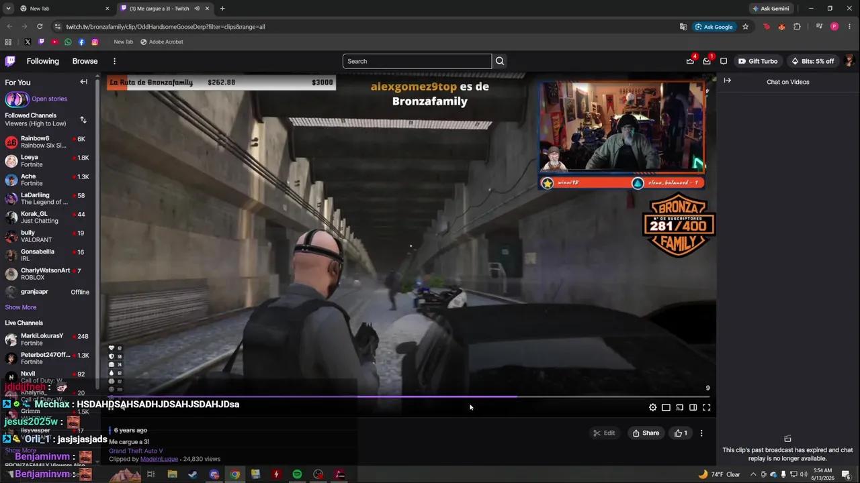Open the Browse page
860x483 pixels.
[x=85, y=61]
